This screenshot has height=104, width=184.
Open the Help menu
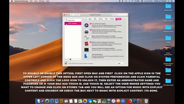47,1
